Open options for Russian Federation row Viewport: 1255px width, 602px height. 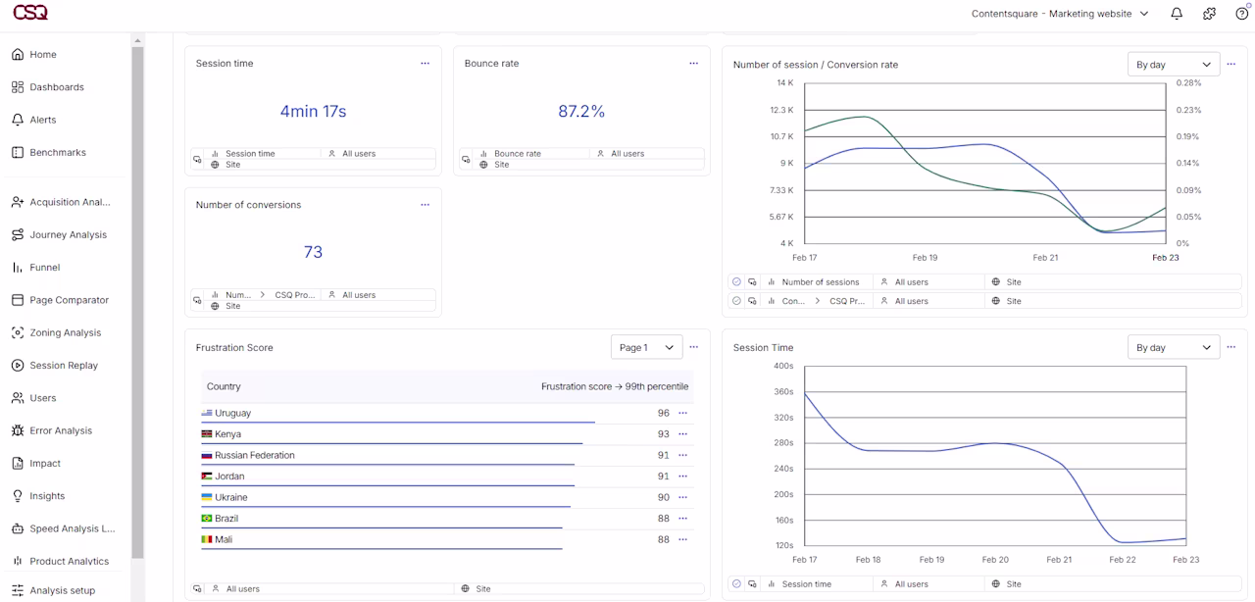(x=683, y=455)
